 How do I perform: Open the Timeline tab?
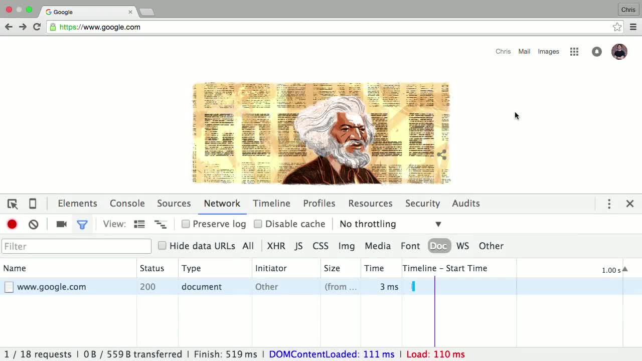271,204
